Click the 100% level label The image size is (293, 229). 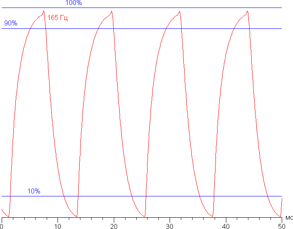click(74, 3)
